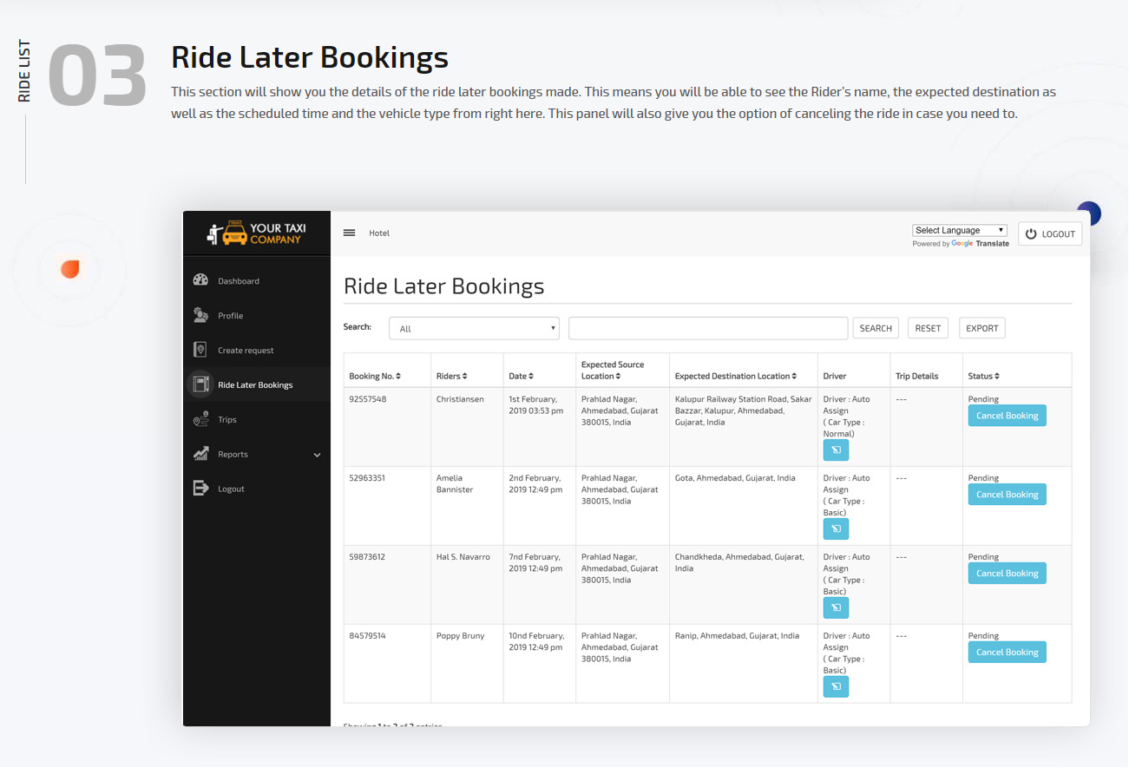Viewport: 1129px width, 768px height.
Task: Click the Ride Later Bookings page heading
Action: click(x=444, y=286)
